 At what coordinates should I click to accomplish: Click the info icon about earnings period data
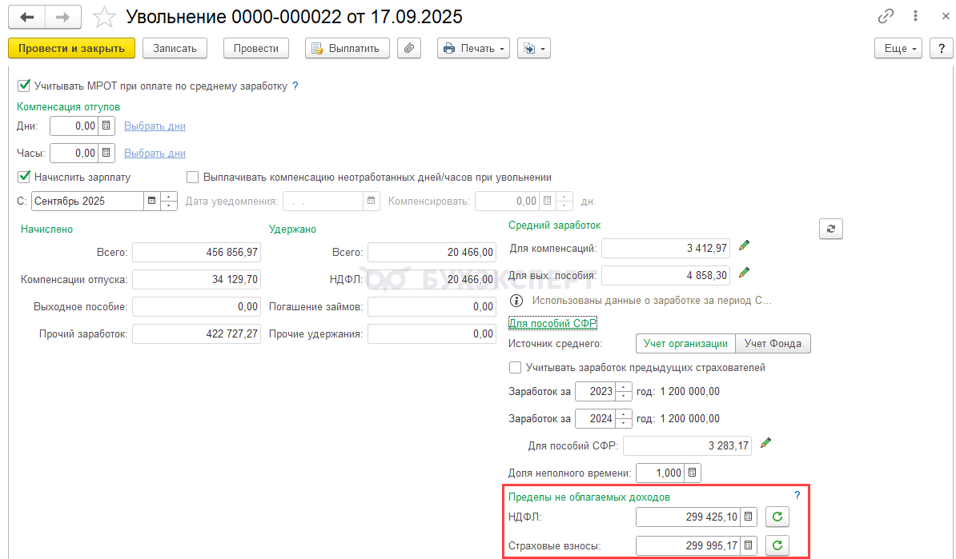(516, 300)
